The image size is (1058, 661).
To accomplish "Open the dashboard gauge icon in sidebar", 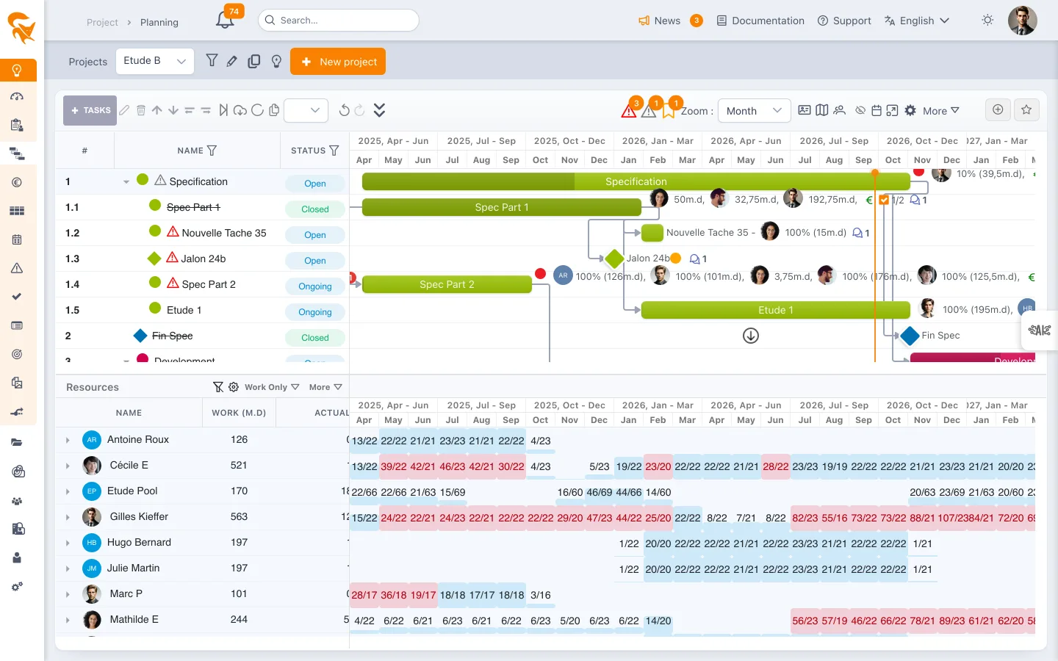I will point(17,96).
